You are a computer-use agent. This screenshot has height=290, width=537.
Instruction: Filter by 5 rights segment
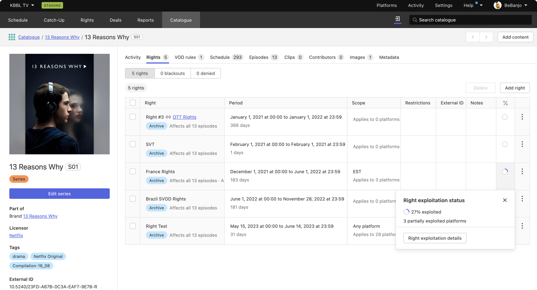[x=140, y=73]
